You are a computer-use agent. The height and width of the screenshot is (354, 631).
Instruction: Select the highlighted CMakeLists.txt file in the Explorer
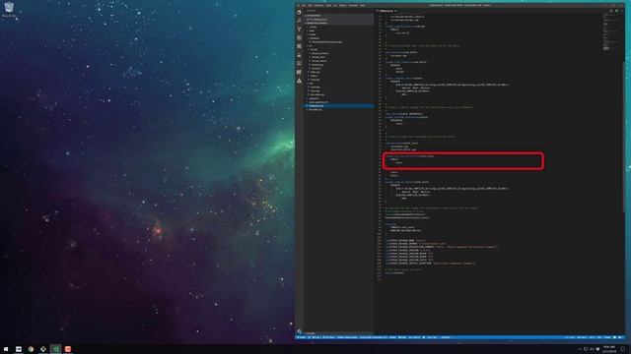tap(339, 105)
